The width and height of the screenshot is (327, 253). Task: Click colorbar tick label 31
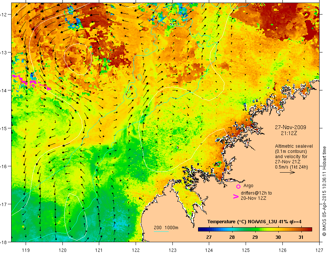tap(301, 237)
